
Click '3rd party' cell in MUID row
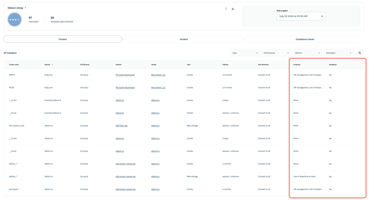(84, 87)
